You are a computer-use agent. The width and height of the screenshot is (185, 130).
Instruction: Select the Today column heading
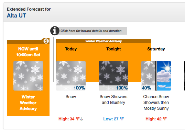(x=71, y=49)
